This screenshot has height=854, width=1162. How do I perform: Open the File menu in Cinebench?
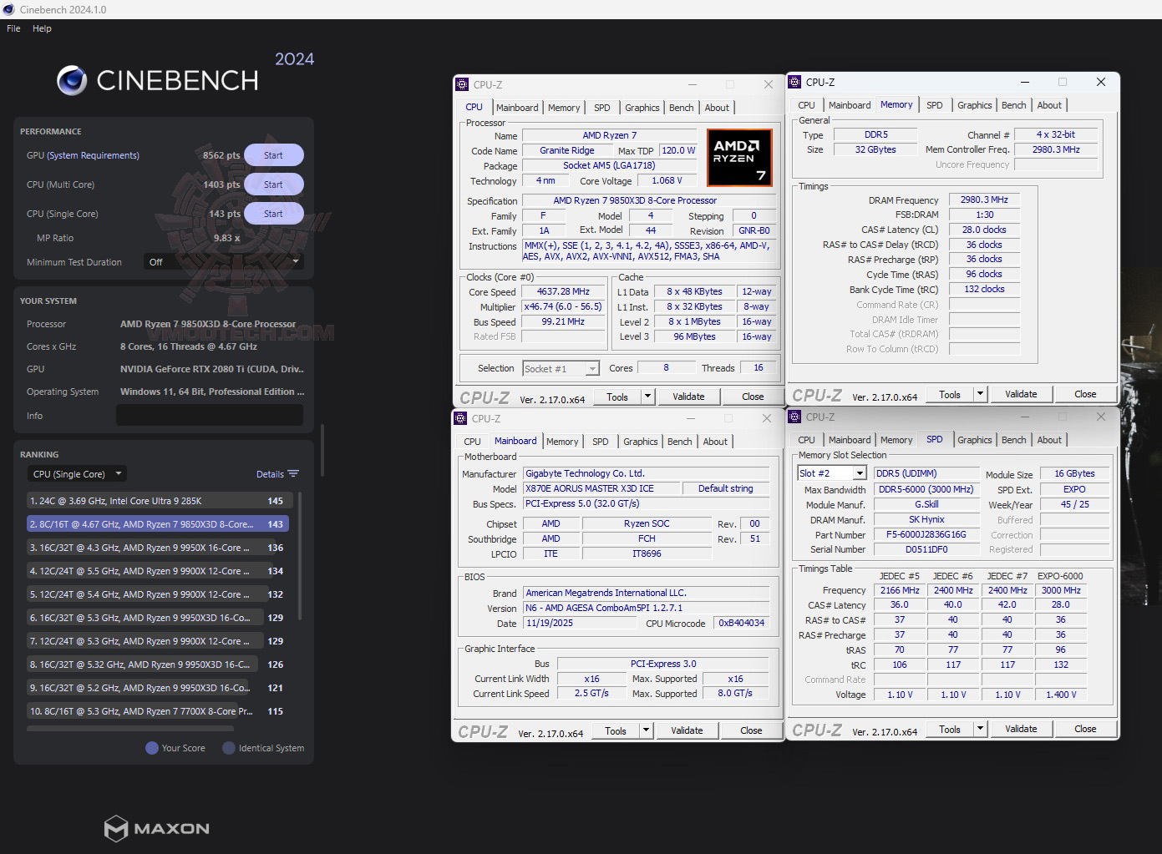tap(13, 28)
